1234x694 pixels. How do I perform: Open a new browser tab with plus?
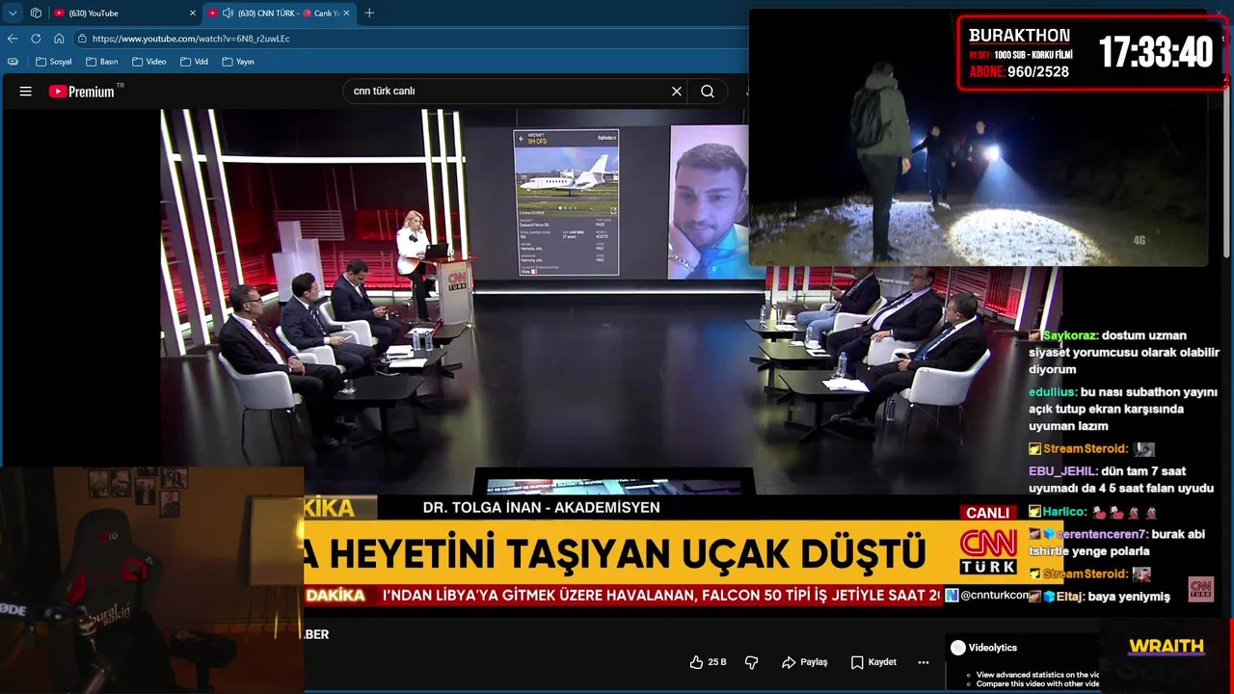tap(369, 13)
